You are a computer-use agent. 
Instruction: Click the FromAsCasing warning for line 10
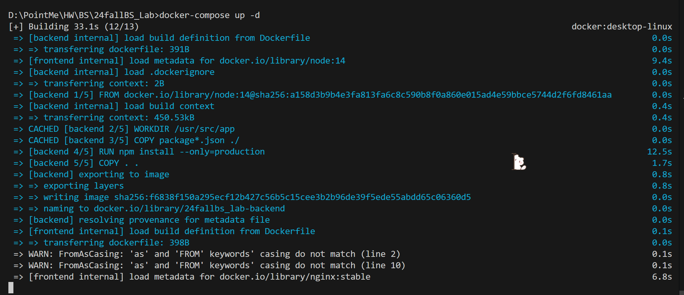pyautogui.click(x=217, y=266)
